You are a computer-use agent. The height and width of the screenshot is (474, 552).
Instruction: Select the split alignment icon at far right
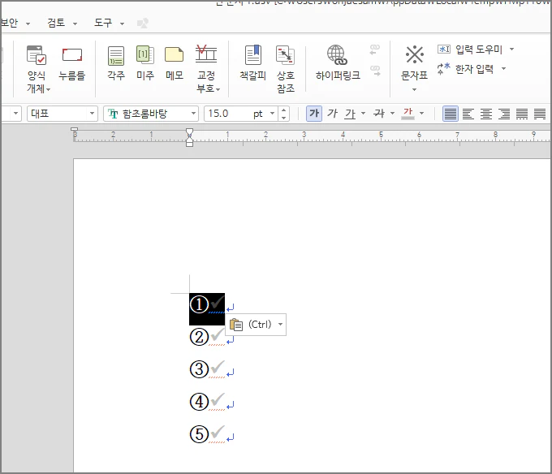coord(540,114)
